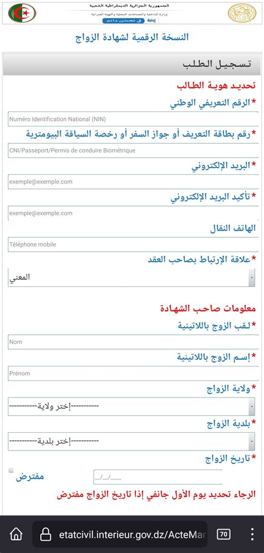The image size is (264, 553).
Task: Enable the مفترض presumed date checkbox
Action: [x=11, y=470]
